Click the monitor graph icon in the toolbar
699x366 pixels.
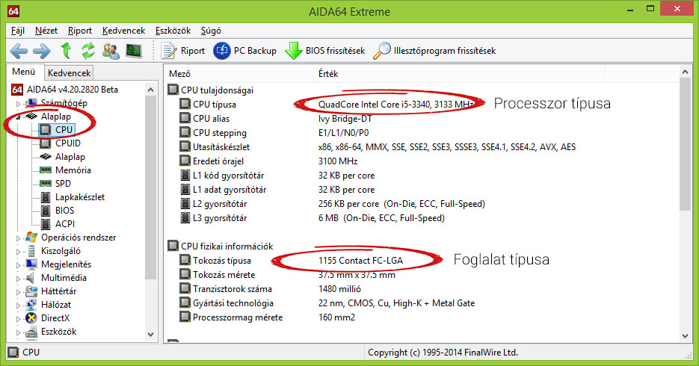coord(134,51)
